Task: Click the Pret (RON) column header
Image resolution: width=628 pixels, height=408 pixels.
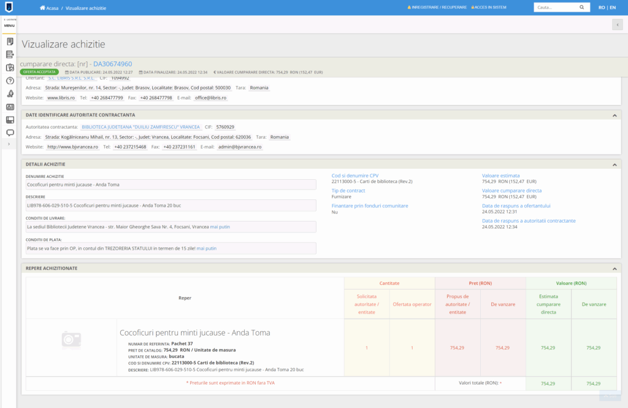Action: click(480, 283)
